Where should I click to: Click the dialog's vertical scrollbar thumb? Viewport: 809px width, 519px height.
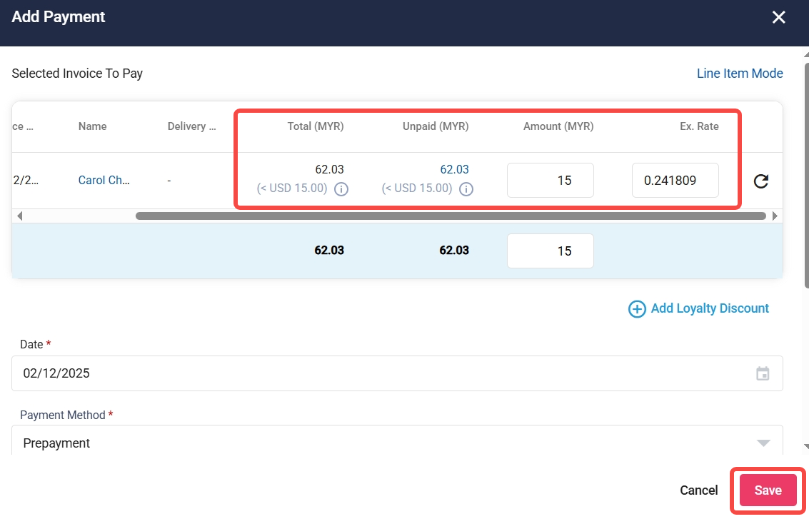[x=806, y=176]
